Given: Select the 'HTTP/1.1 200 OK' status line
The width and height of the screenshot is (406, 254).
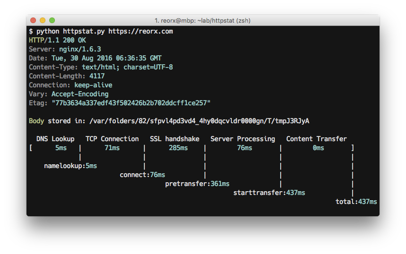Looking at the screenshot, I should click(57, 40).
